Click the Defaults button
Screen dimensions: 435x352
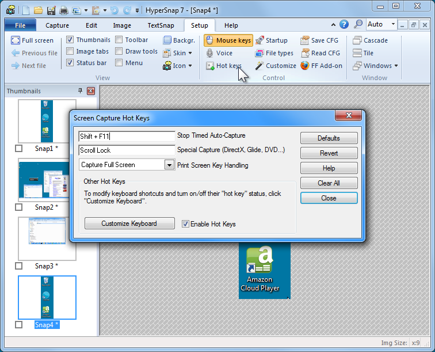point(329,138)
